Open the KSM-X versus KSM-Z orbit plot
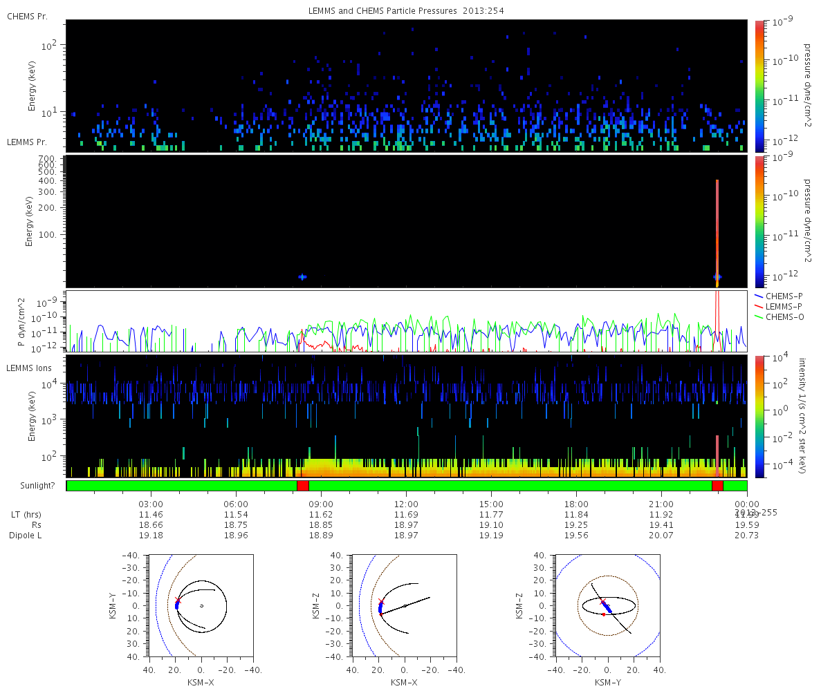830x691 pixels. pyautogui.click(x=405, y=605)
